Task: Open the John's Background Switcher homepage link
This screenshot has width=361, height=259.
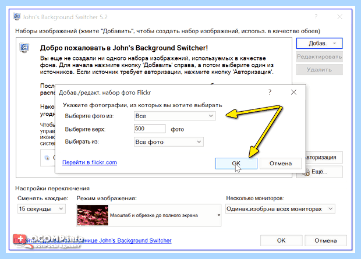Action: pos(93,240)
